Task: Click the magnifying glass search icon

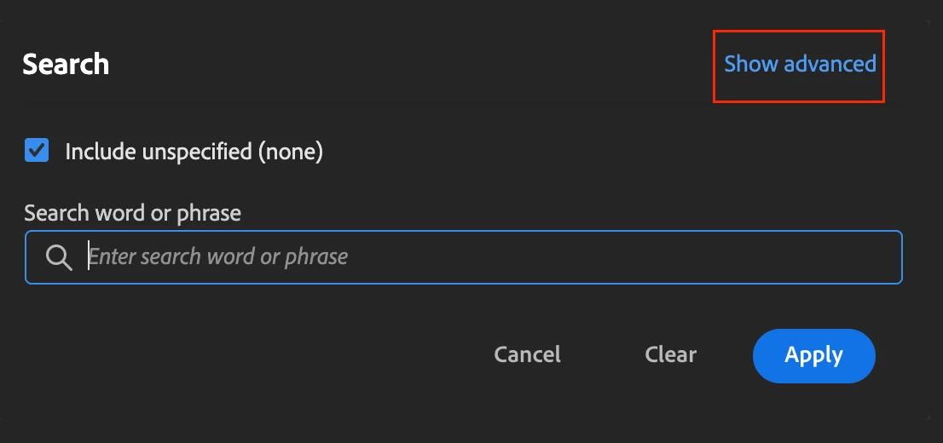Action: (x=59, y=257)
